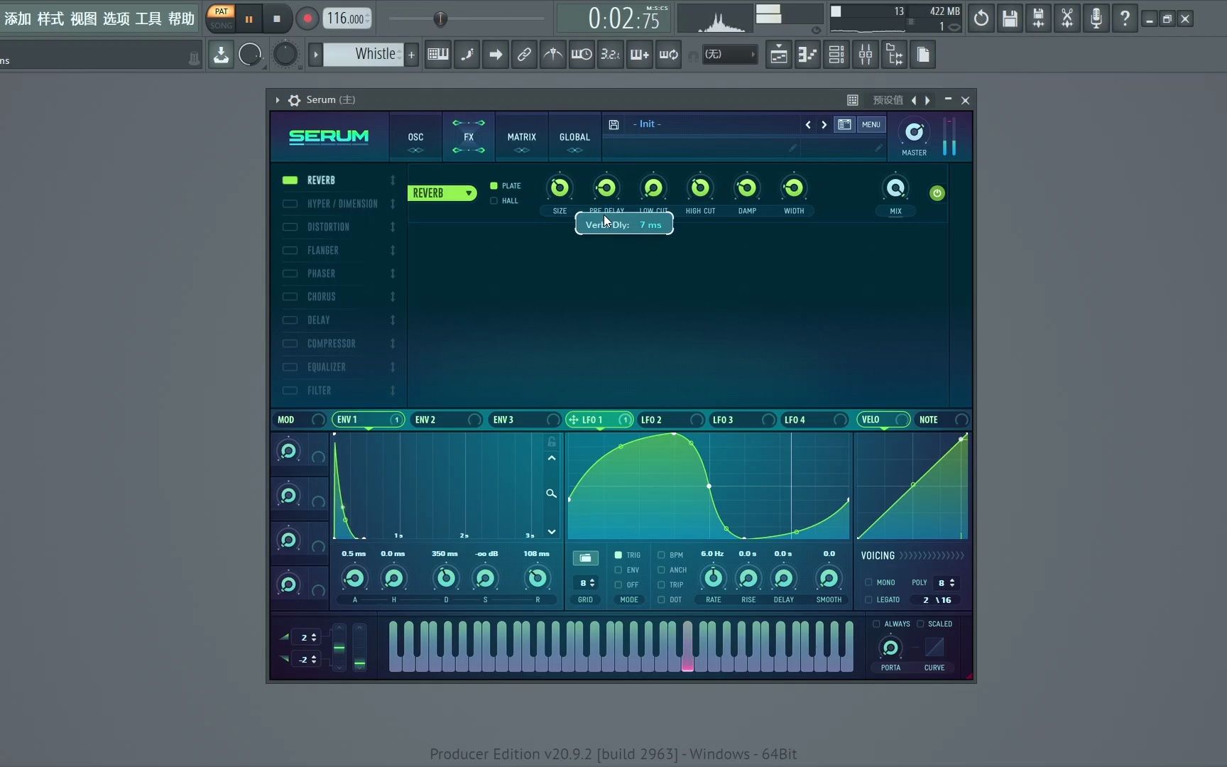Click the download arrow icon in the FL toolbar

pyautogui.click(x=221, y=55)
